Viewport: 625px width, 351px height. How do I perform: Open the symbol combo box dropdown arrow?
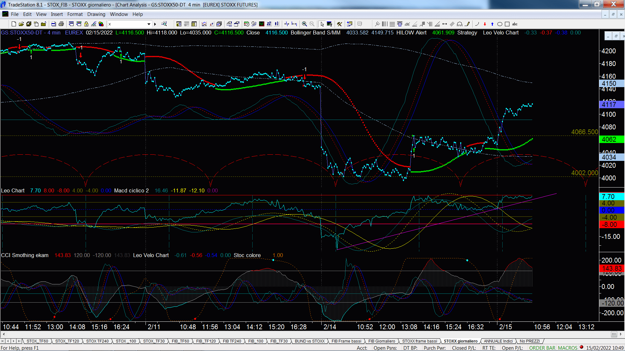coord(149,24)
